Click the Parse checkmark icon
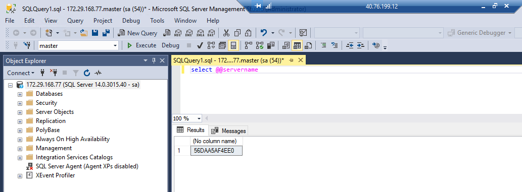This screenshot has height=192, width=522. tap(200, 45)
